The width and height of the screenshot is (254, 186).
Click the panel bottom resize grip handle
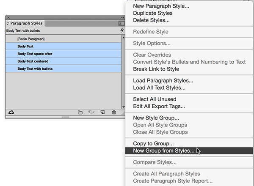(65, 117)
